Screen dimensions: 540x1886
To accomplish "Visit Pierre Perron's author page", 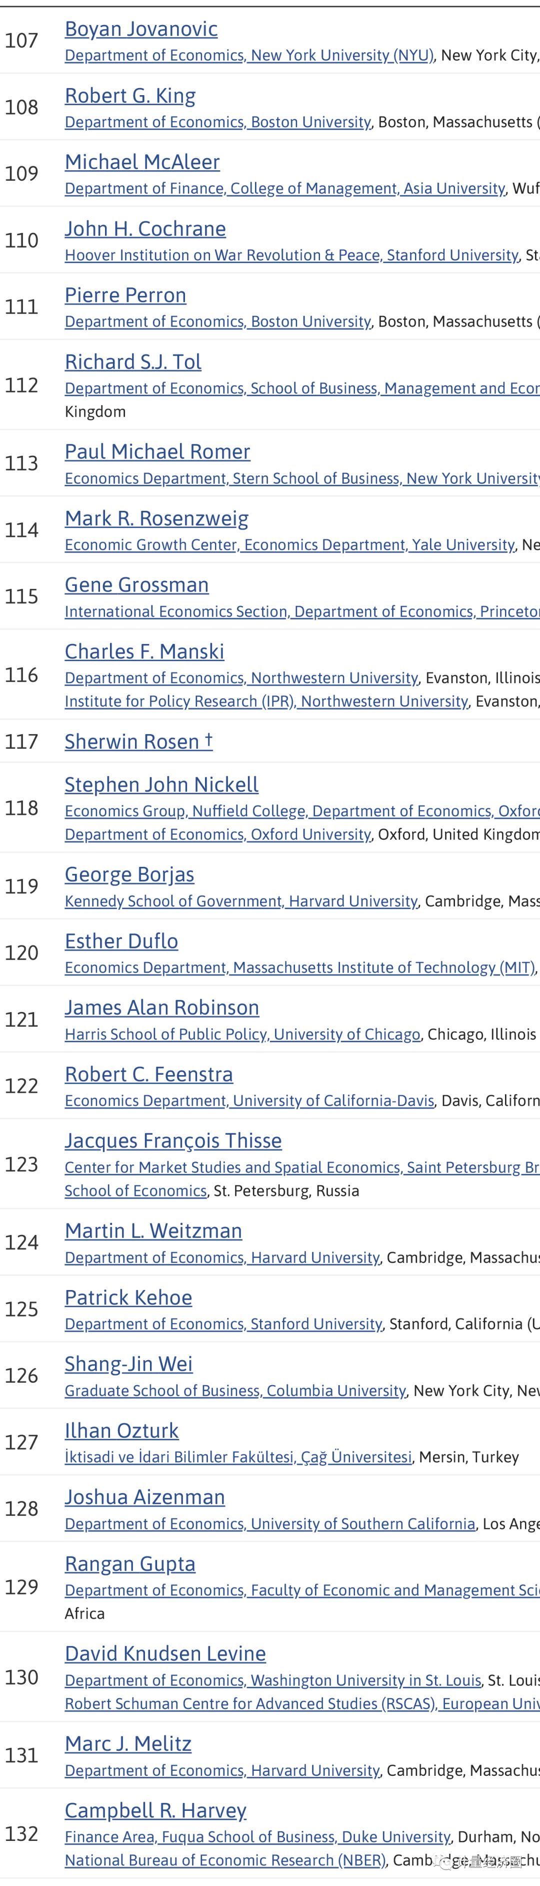I will pos(125,295).
